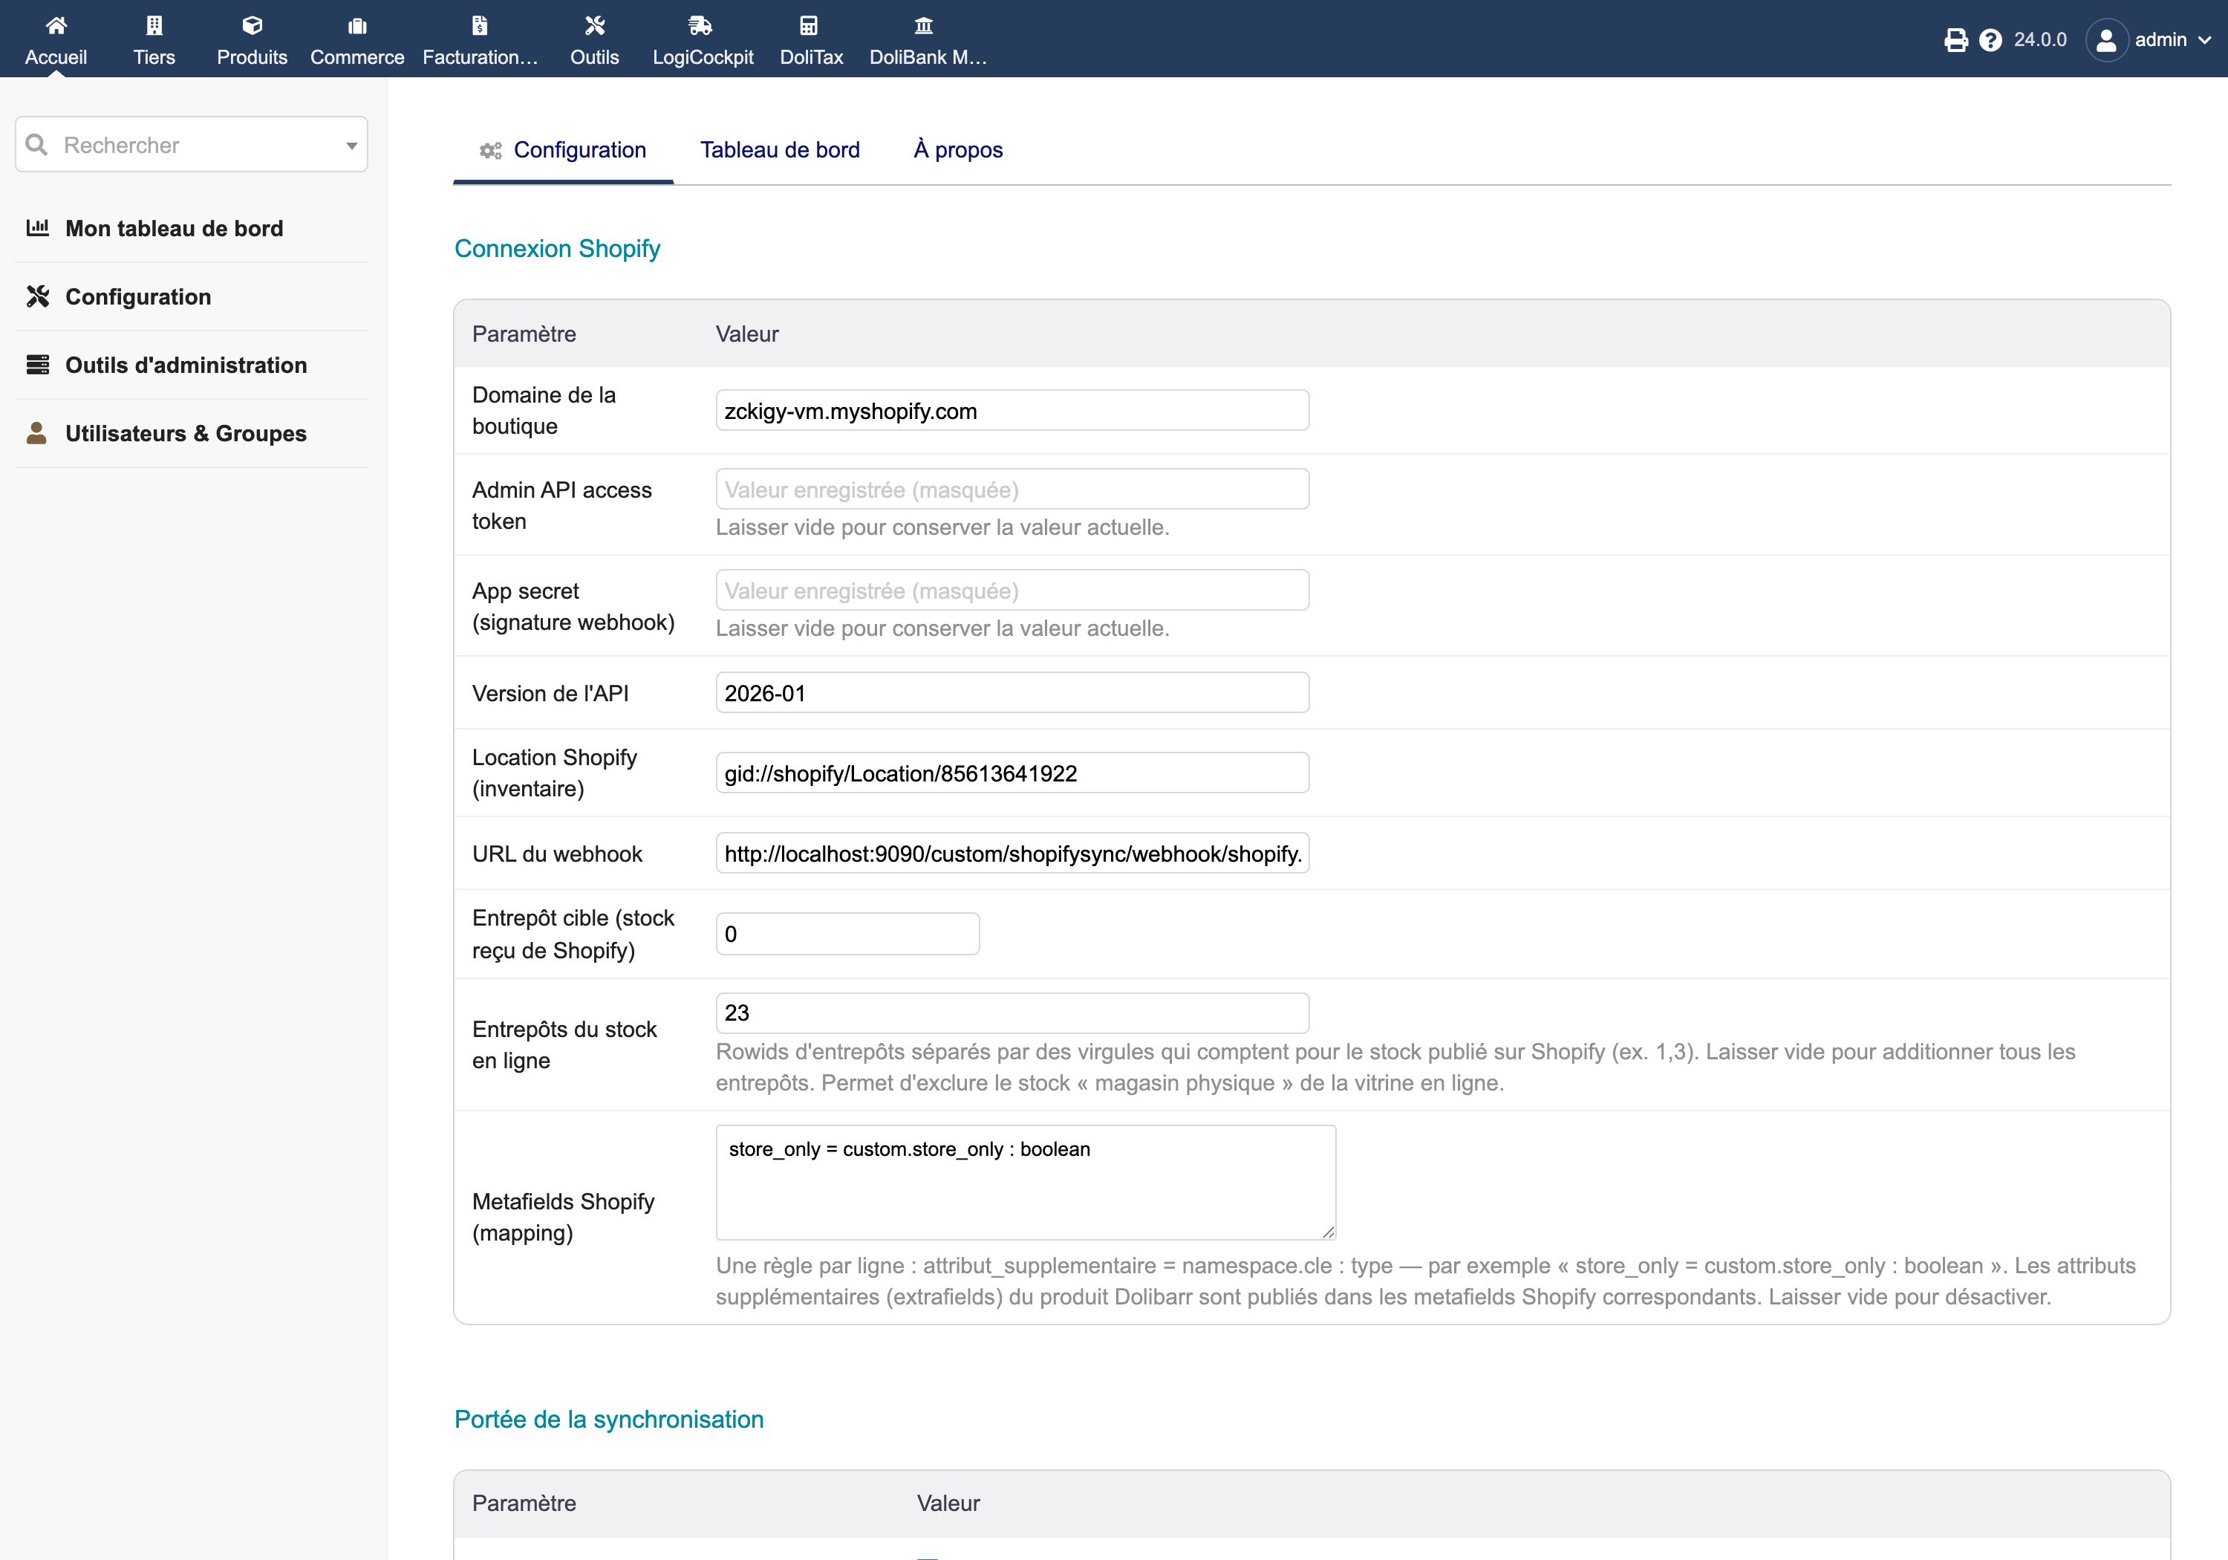Click the Valeur header in Connexion Shopify table
The image size is (2228, 1560).
click(747, 334)
